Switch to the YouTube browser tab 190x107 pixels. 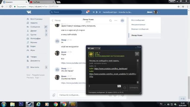click(42, 2)
